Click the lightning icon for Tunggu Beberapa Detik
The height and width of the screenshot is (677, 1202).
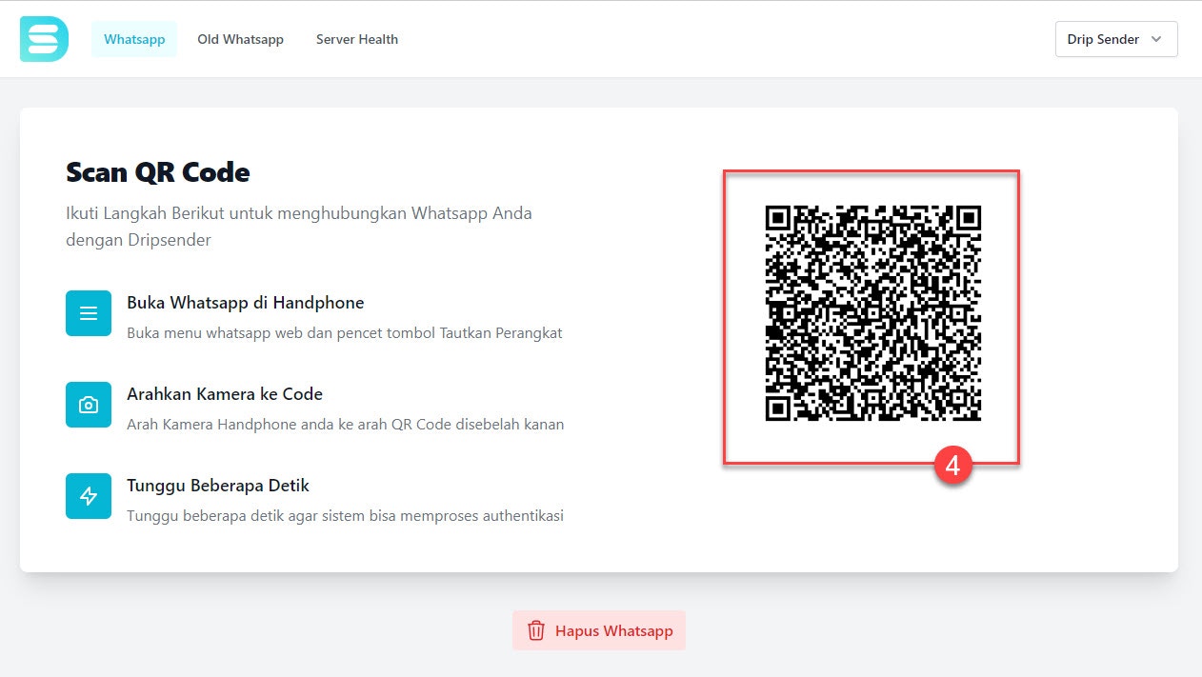point(88,496)
